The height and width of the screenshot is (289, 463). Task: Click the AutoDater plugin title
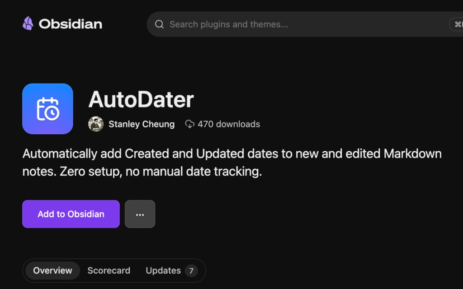(141, 99)
